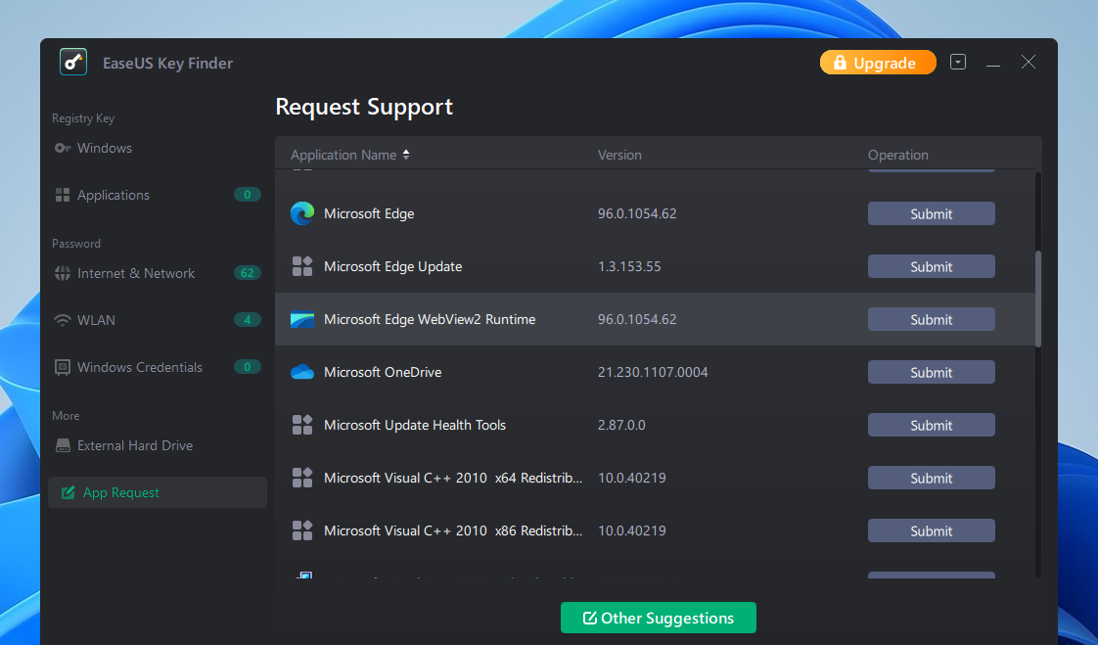Image resolution: width=1098 pixels, height=645 pixels.
Task: Click the Microsoft Edge app icon
Action: [x=302, y=213]
